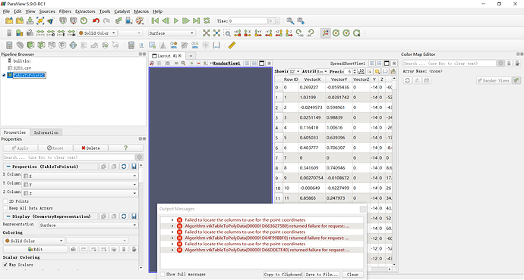This screenshot has height=280, width=524.
Task: Click the Zoom to Box icon
Action: pos(227,33)
